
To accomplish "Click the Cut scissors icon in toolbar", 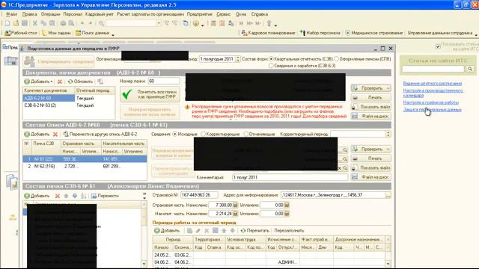I will coord(35,23).
